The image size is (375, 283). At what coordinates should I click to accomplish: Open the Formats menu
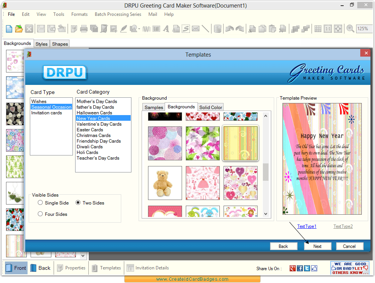[x=79, y=14]
